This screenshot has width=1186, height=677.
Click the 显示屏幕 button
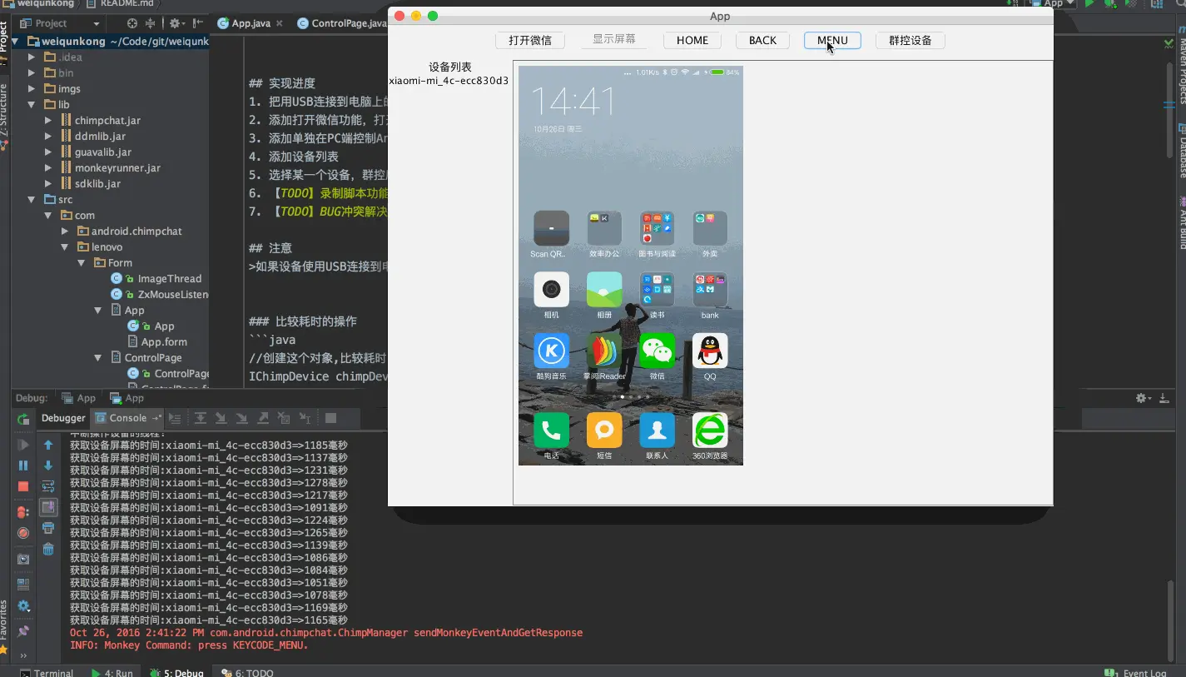click(x=614, y=39)
